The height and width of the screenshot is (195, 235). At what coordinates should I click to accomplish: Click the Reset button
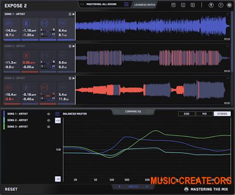(11, 189)
